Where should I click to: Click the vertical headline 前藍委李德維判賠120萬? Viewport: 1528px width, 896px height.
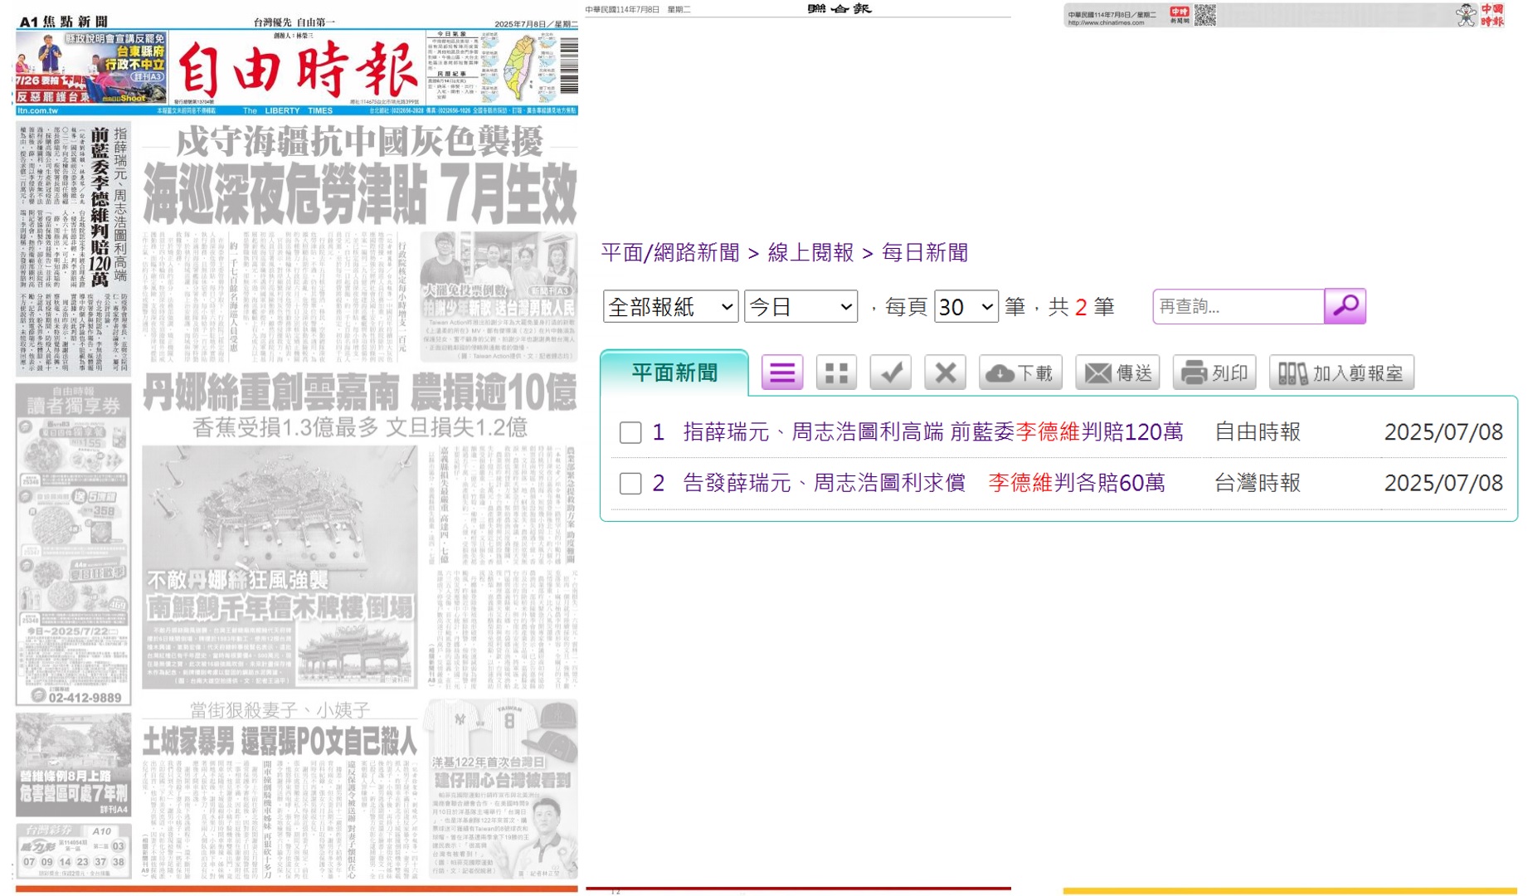point(100,207)
